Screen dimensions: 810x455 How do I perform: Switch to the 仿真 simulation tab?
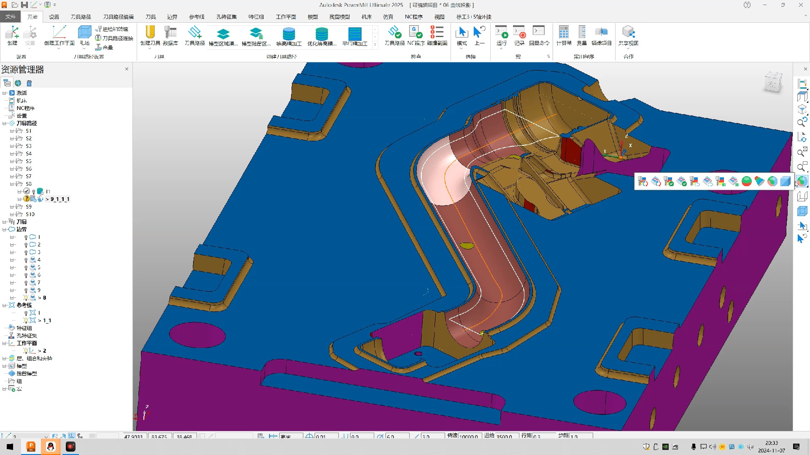pos(388,17)
